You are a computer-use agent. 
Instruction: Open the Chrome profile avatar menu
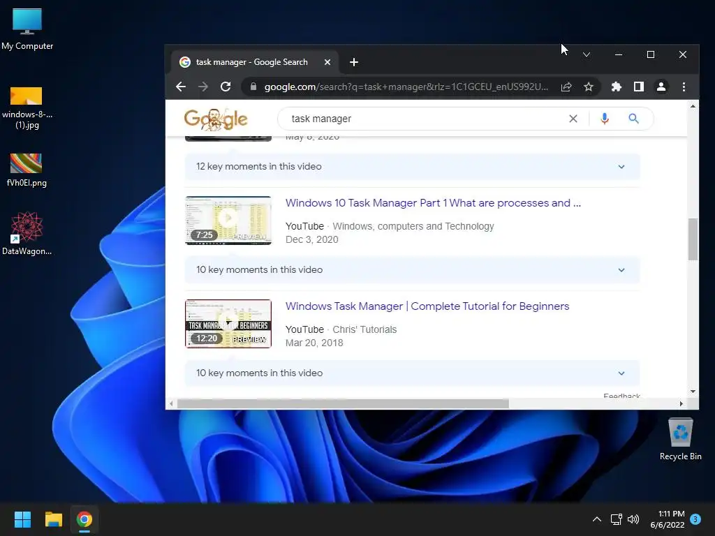[661, 87]
